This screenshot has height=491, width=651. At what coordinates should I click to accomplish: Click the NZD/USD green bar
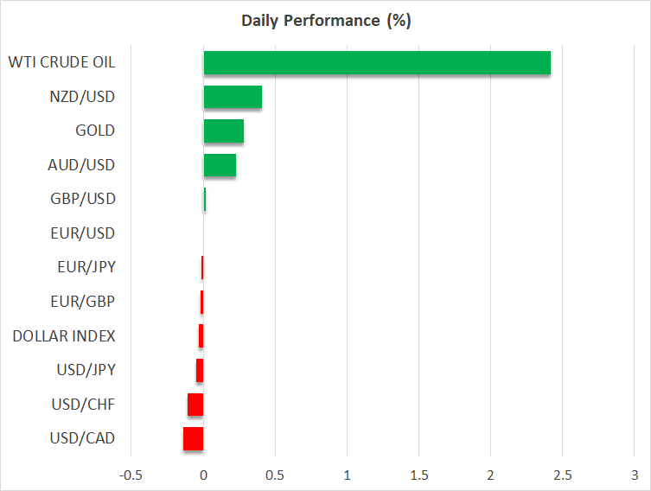(x=233, y=97)
